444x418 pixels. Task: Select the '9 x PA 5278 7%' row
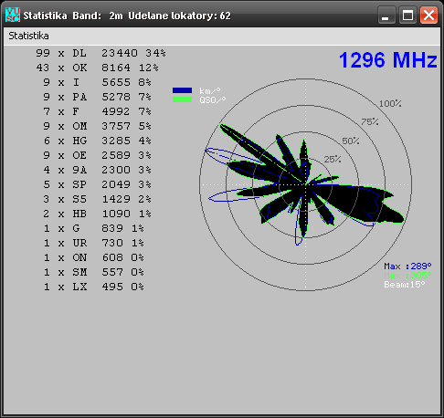click(x=97, y=97)
